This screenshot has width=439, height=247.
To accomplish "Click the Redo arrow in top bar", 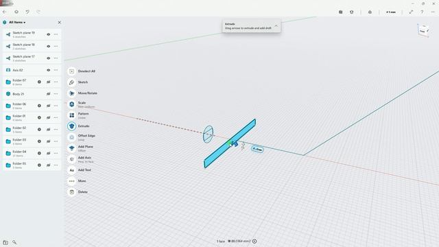I will point(38,12).
